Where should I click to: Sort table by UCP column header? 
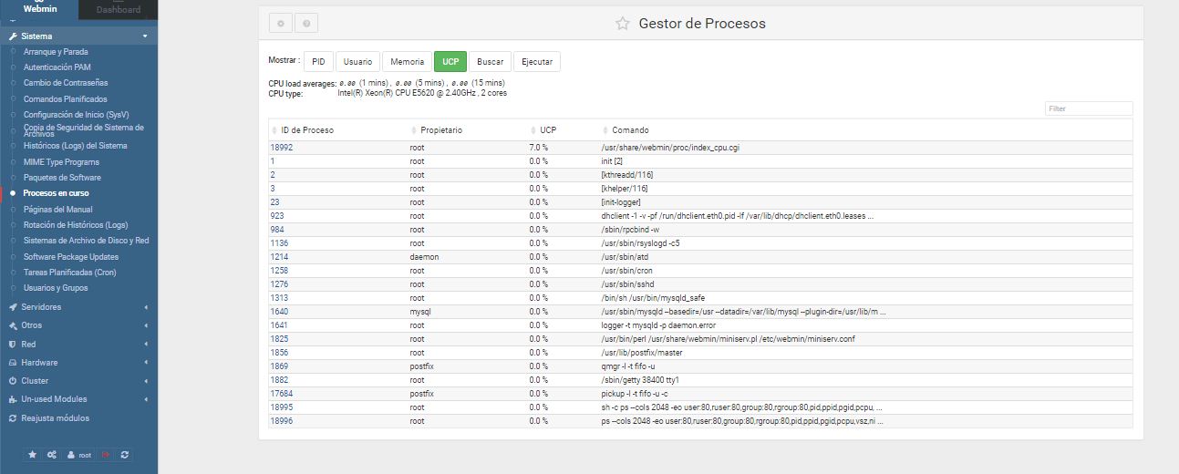point(548,130)
